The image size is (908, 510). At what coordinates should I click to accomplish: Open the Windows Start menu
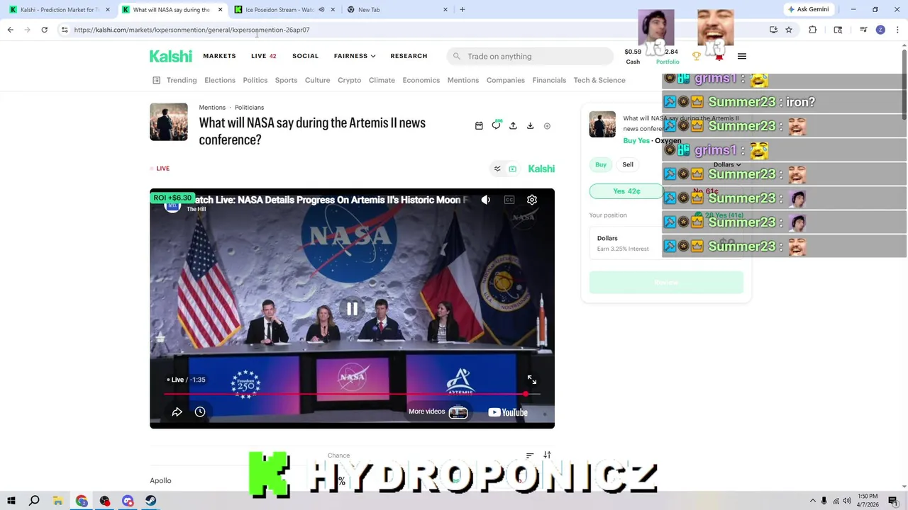[11, 501]
